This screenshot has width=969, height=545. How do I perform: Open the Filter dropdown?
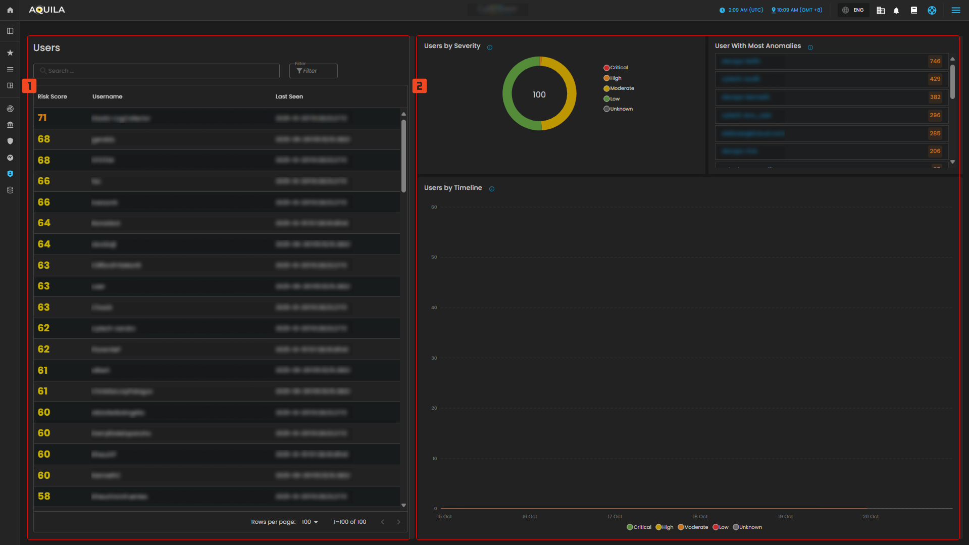[313, 71]
